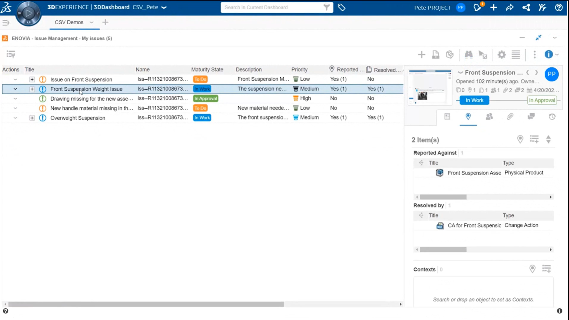
Task: View history using the clock icon
Action: (x=552, y=117)
